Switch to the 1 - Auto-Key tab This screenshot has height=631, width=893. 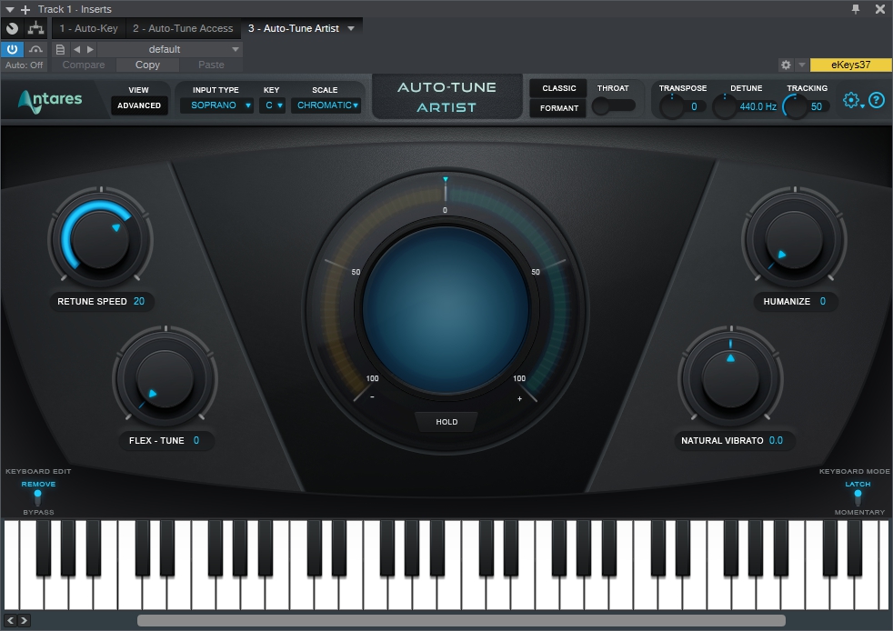(88, 28)
